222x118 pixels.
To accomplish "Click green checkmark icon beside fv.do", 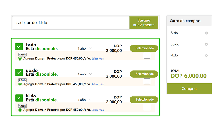I will 19,47.
